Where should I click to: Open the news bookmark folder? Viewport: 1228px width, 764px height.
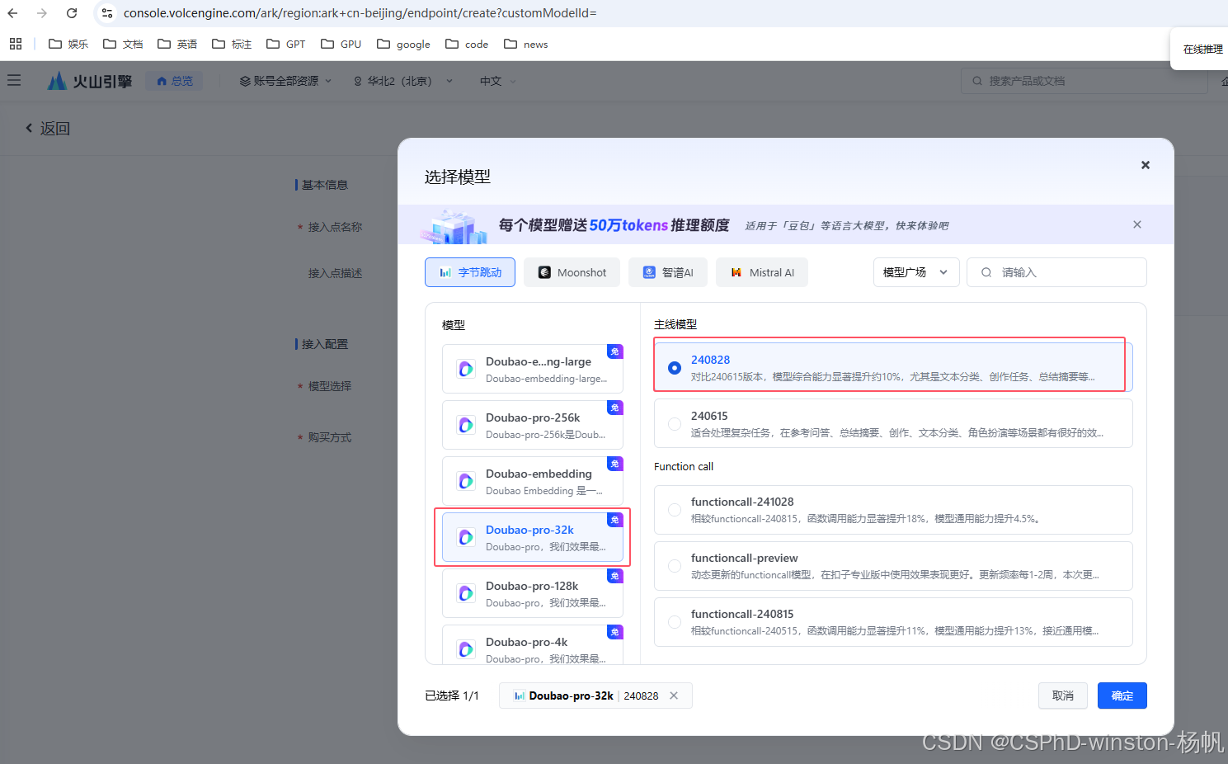tap(525, 44)
